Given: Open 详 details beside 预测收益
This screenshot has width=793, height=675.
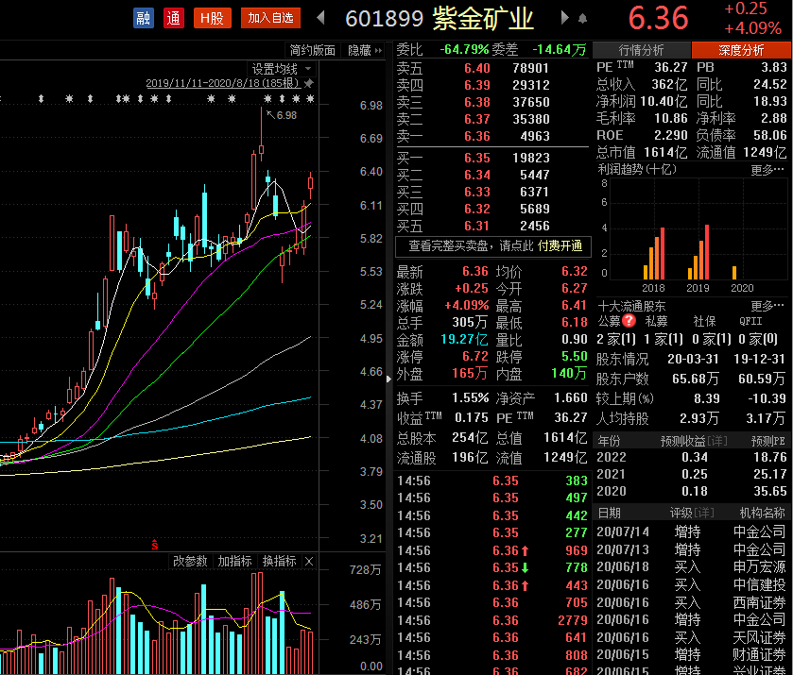Looking at the screenshot, I should tap(716, 441).
